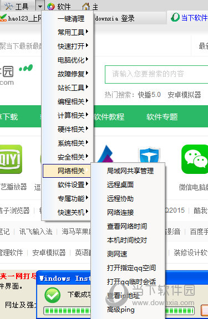The width and height of the screenshot is (208, 319).
Task: Open the 软件设置 submenu
Action: [x=67, y=185]
